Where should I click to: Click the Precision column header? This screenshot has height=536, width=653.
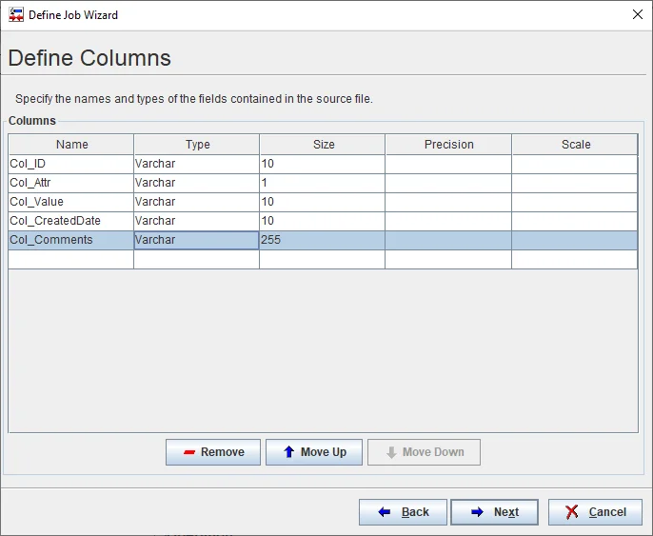[448, 145]
